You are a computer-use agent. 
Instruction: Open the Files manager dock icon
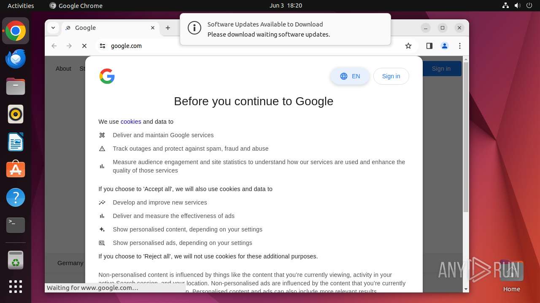coord(16,86)
